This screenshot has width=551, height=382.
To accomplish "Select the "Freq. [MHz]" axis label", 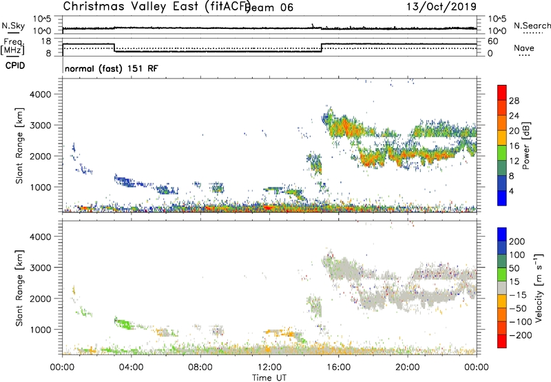I will coord(12,46).
